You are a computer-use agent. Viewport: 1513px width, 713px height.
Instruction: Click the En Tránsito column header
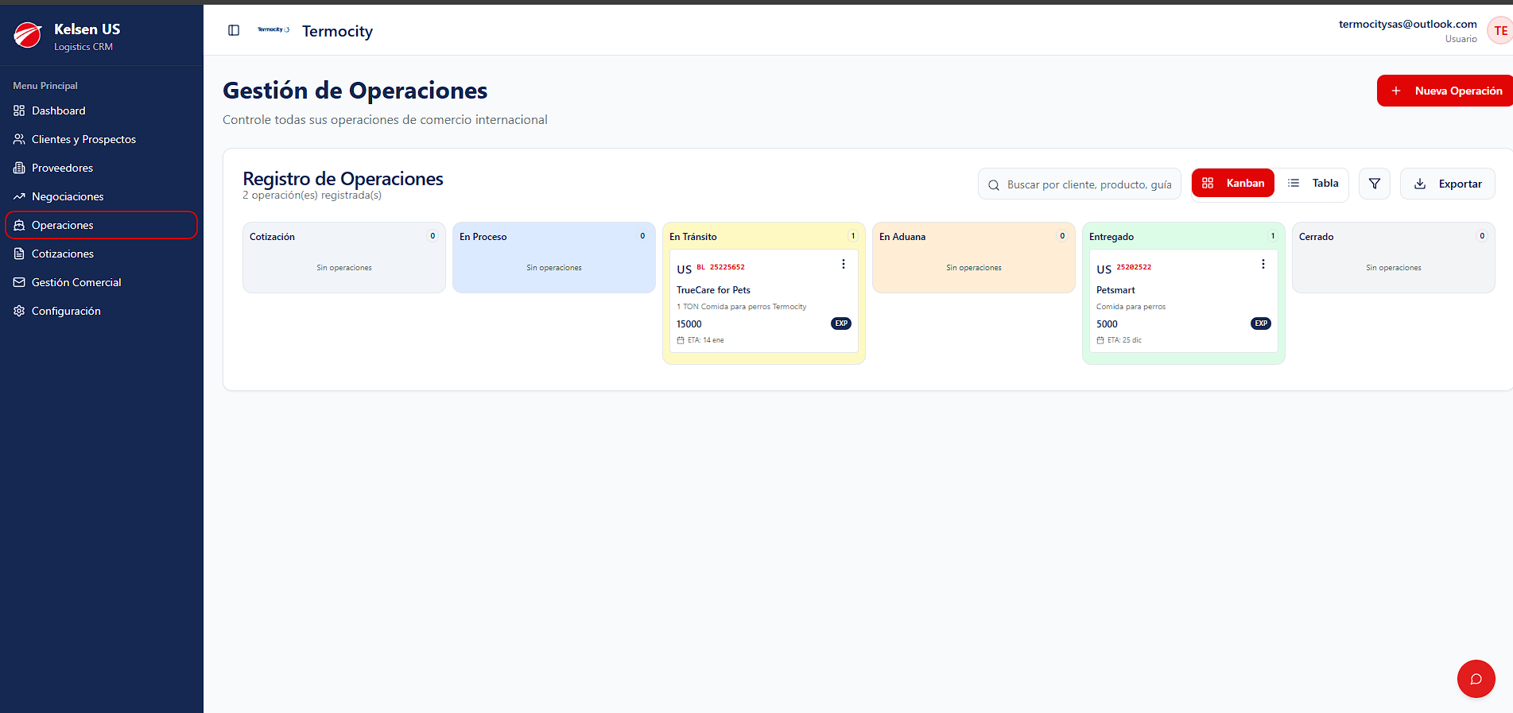[692, 237]
